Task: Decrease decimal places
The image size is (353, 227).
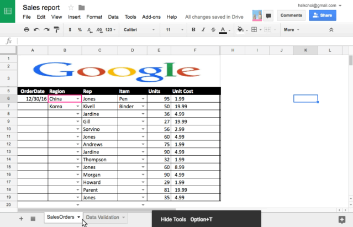Action: (x=89, y=30)
